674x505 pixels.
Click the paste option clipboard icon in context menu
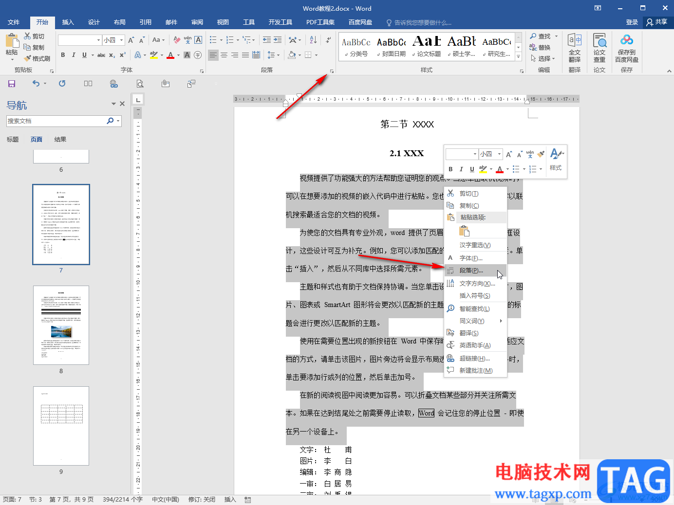pyautogui.click(x=465, y=231)
